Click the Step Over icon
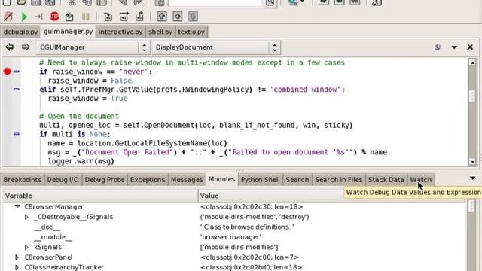482x271 pixels. coord(124,17)
